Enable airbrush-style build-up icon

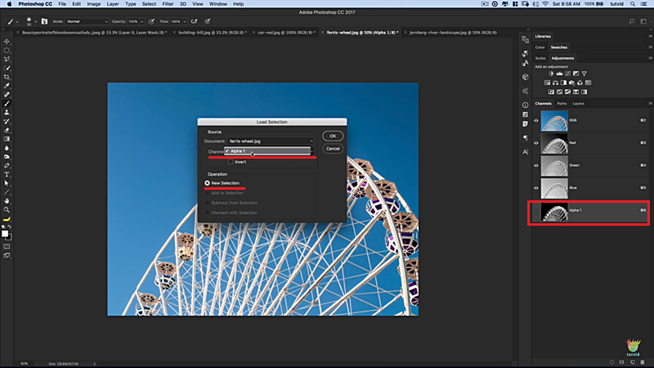coord(194,21)
